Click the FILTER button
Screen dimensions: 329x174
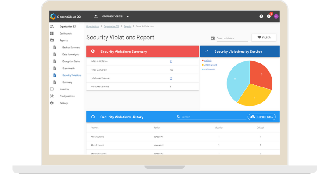tap(264, 38)
